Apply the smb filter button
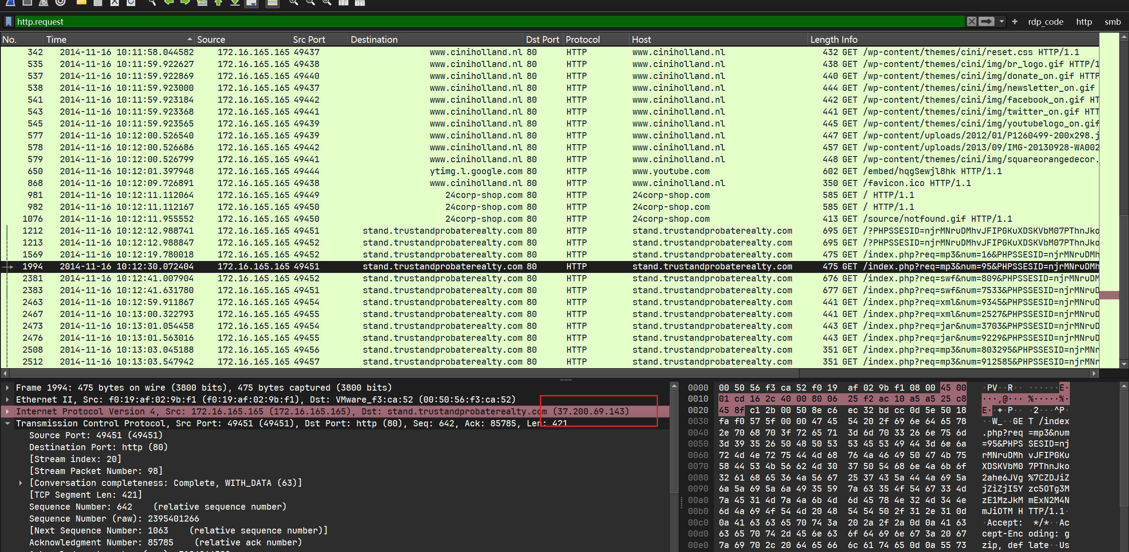The image size is (1129, 552). 1112,22
